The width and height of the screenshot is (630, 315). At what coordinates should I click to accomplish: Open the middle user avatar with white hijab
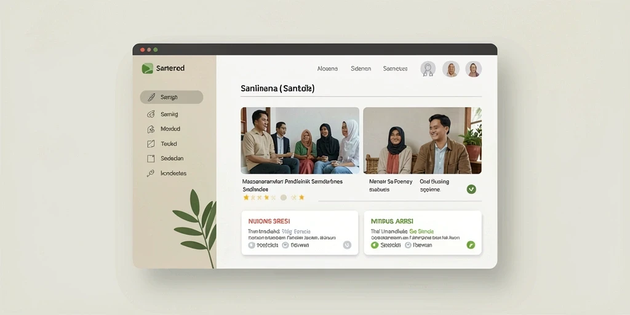tap(451, 69)
